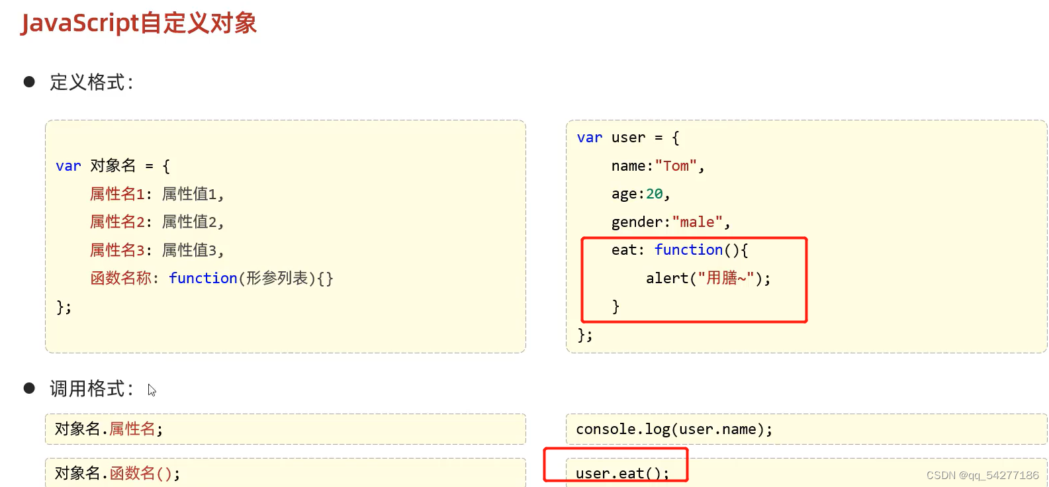Click the line '属性名1: 属性值1,'
This screenshot has width=1049, height=487.
click(157, 194)
